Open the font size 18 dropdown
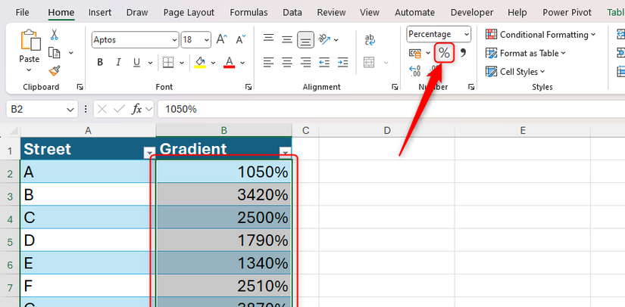This screenshot has height=307, width=625. pos(207,40)
